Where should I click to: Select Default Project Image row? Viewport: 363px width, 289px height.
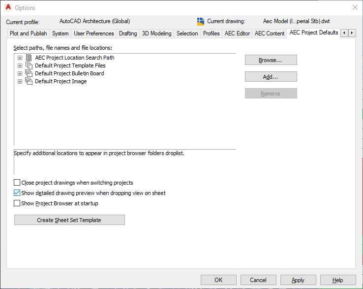pyautogui.click(x=61, y=81)
